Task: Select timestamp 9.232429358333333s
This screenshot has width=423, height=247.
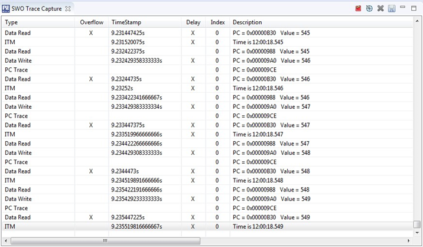Action: point(136,60)
